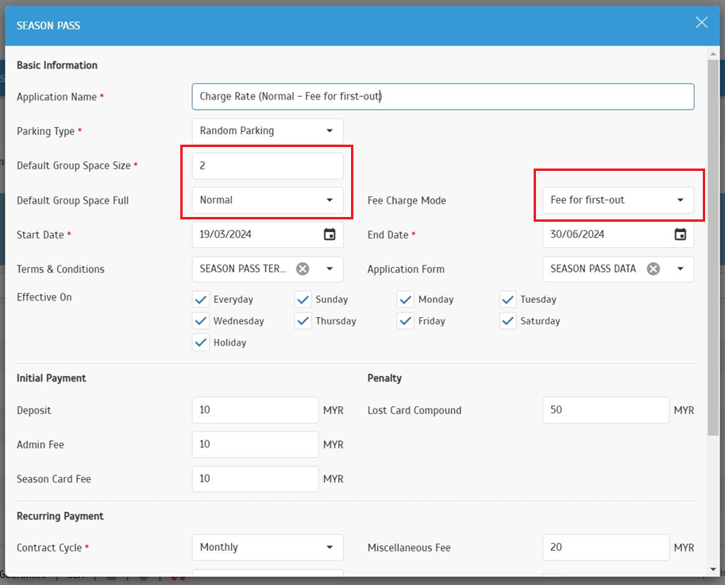
Task: Open the End Date calendar picker icon
Action: 680,234
